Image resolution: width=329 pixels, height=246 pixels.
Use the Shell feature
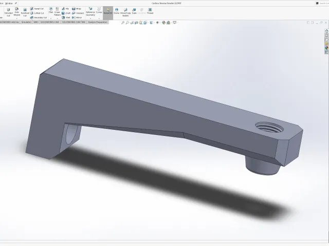point(66,17)
